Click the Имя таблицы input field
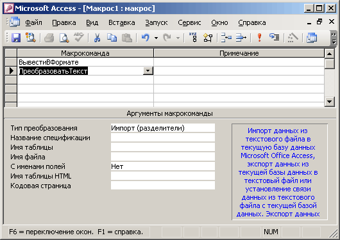Screen dimensions: 340x240 163,147
